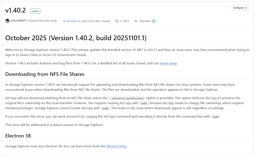255x158 pixels.
Task: Open the Compare dropdown
Action: pyautogui.click(x=240, y=8)
